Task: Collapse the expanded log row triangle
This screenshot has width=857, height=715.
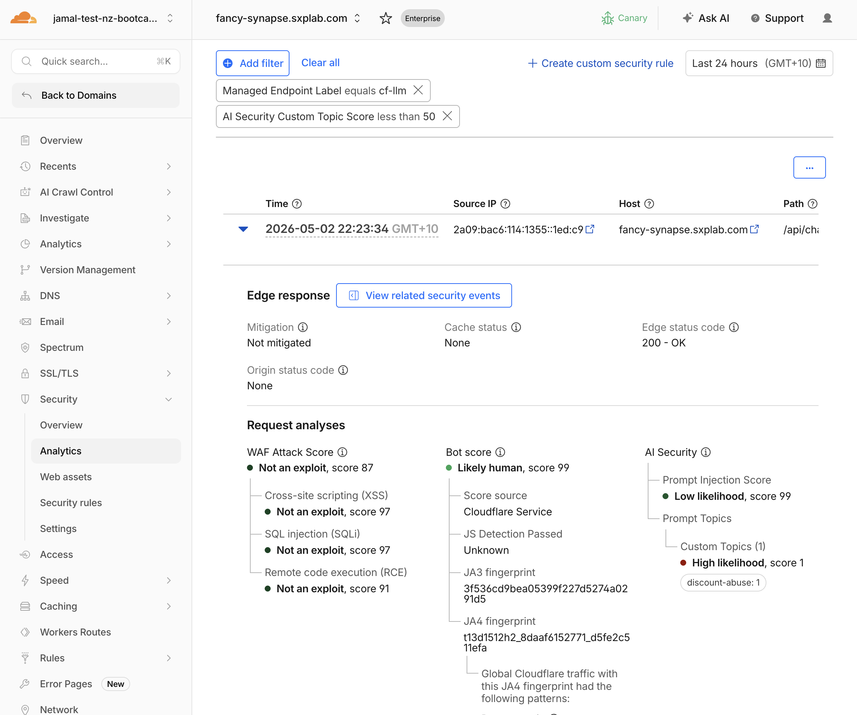Action: tap(243, 229)
